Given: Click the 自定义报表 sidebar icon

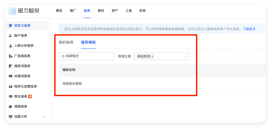Looking at the screenshot, I should tap(10, 26).
